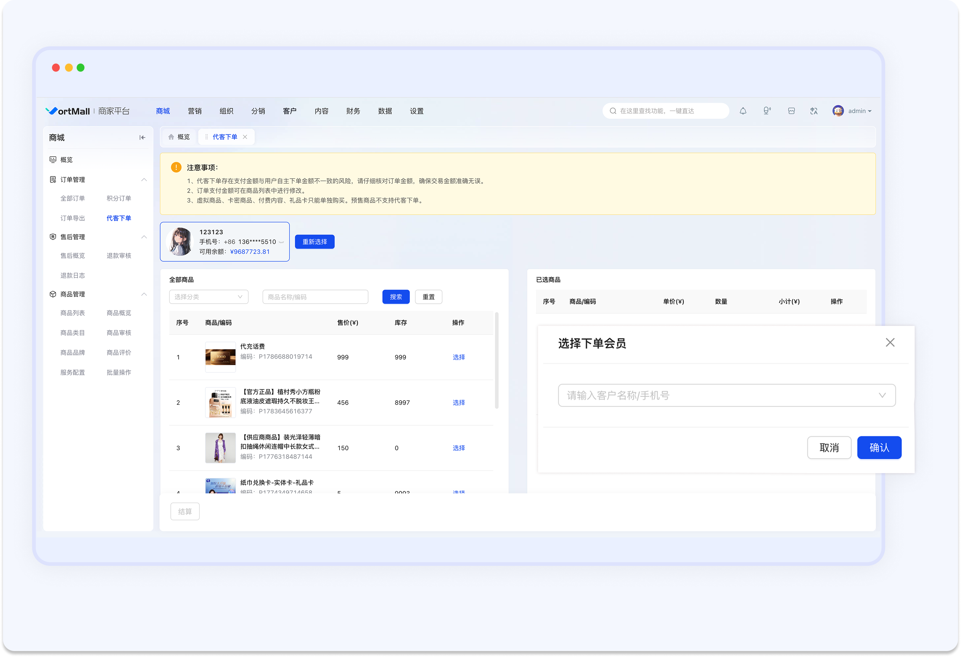Open 全部订单 in the sidebar

(73, 198)
